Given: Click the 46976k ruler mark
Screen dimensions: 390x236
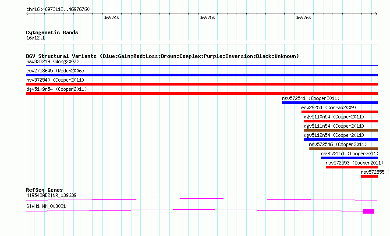Looking at the screenshot, I should coord(303,18).
